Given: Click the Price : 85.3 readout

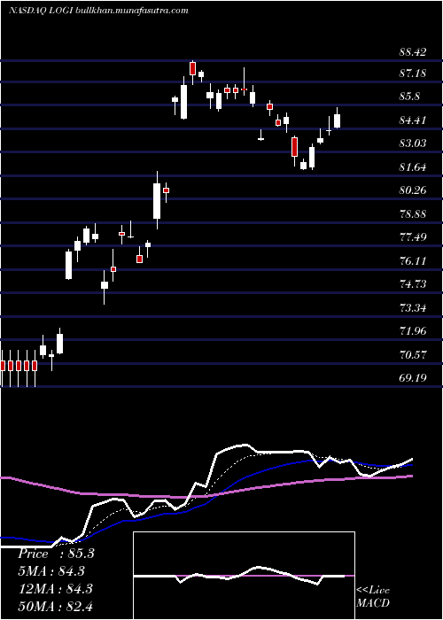Looking at the screenshot, I should pos(56,554).
